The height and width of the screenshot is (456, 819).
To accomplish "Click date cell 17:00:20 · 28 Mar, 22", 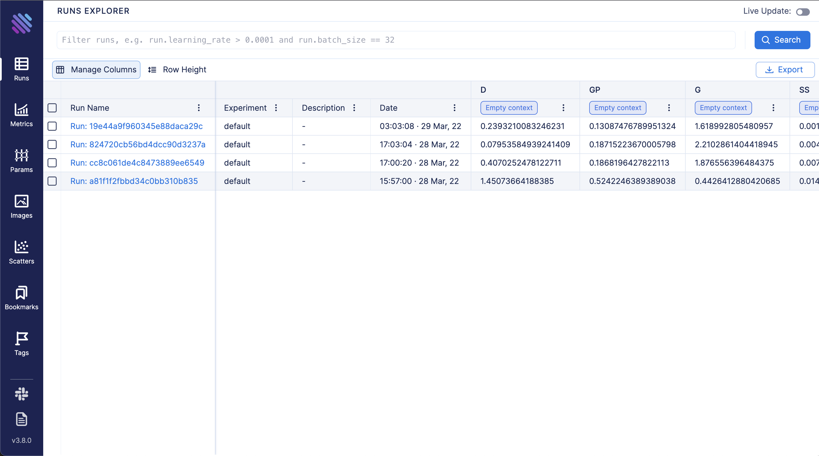I will [x=419, y=163].
